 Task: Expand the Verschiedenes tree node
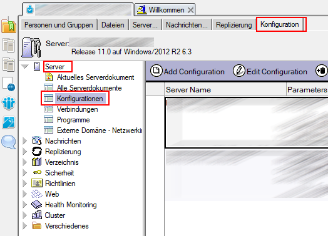[25, 226]
